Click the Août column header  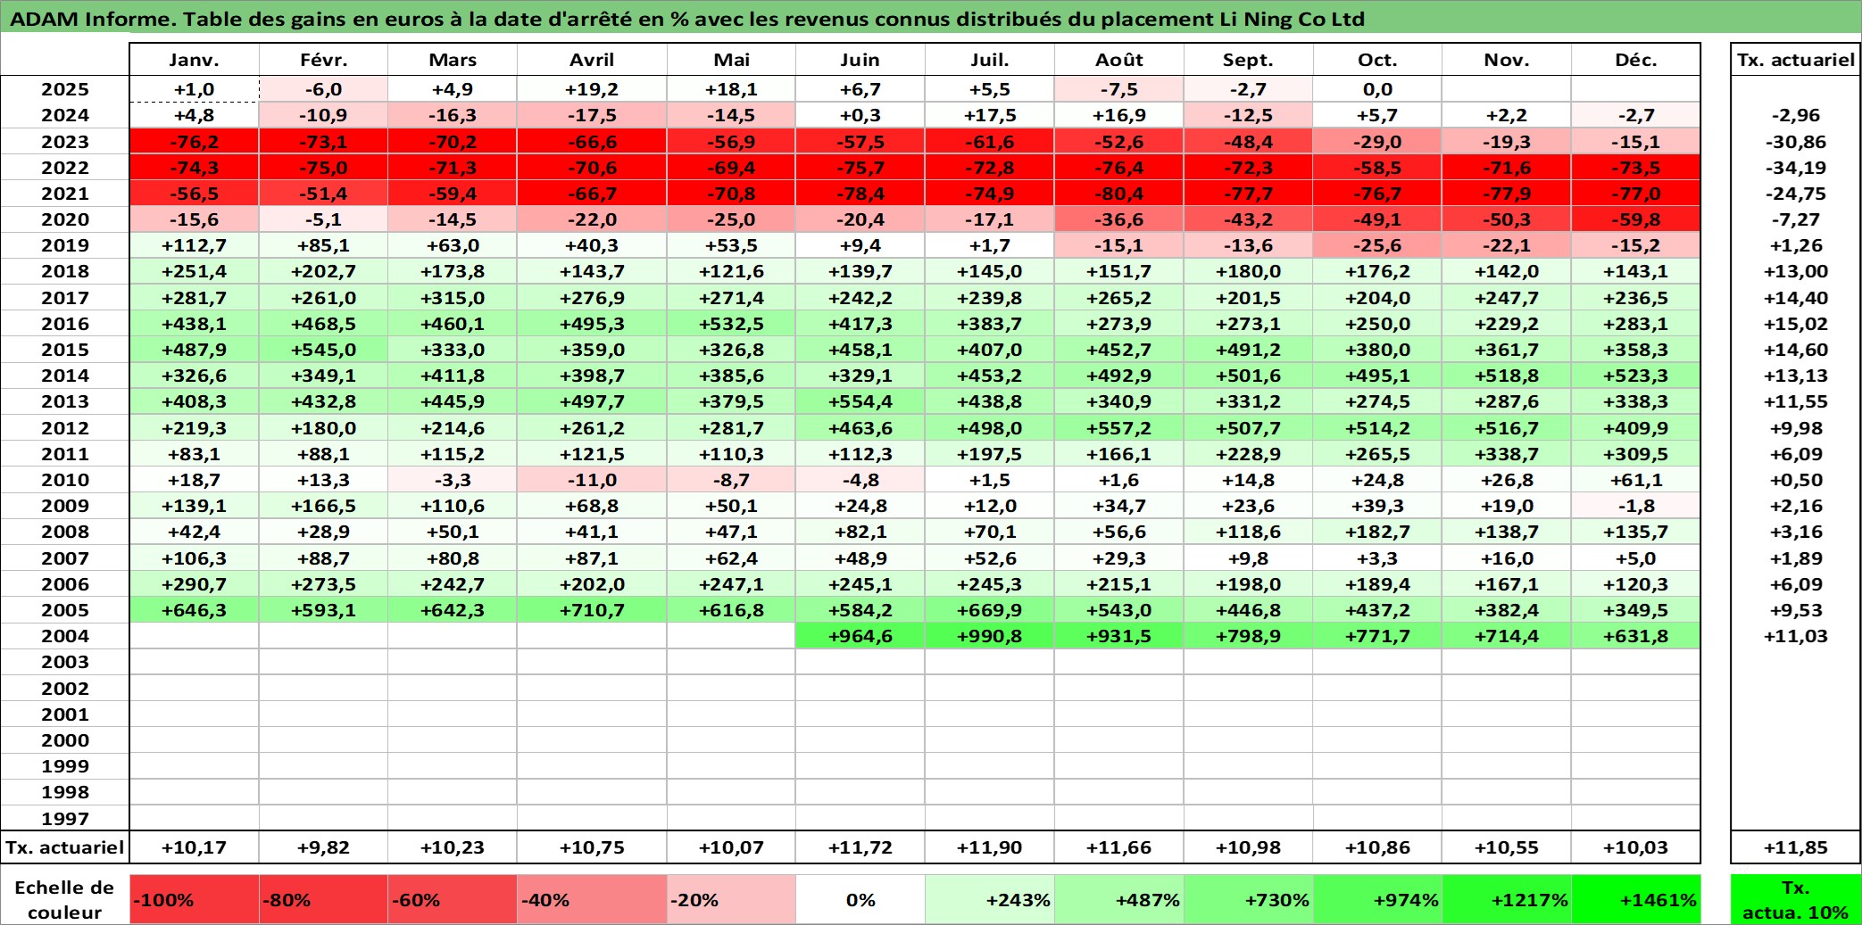pos(1118,60)
